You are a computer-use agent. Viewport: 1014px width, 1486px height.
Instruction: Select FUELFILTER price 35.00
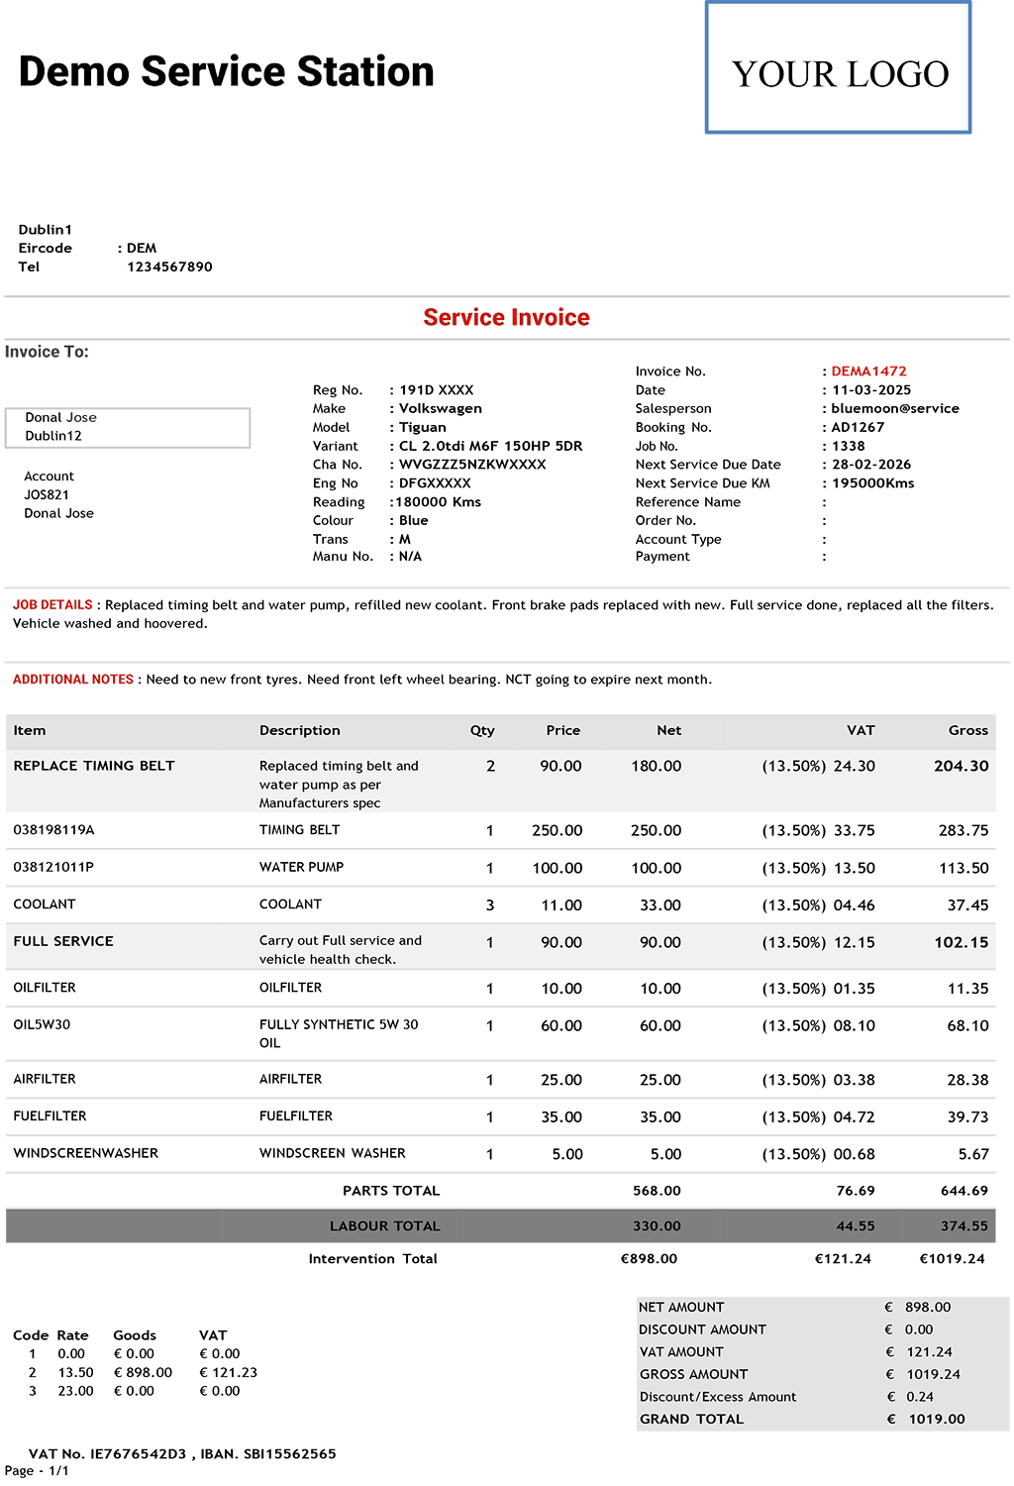point(560,1116)
